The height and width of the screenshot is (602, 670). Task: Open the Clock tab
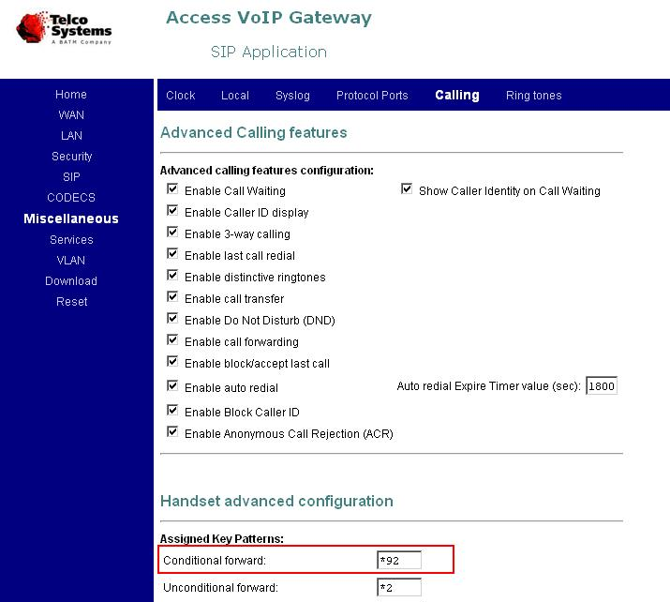click(180, 96)
